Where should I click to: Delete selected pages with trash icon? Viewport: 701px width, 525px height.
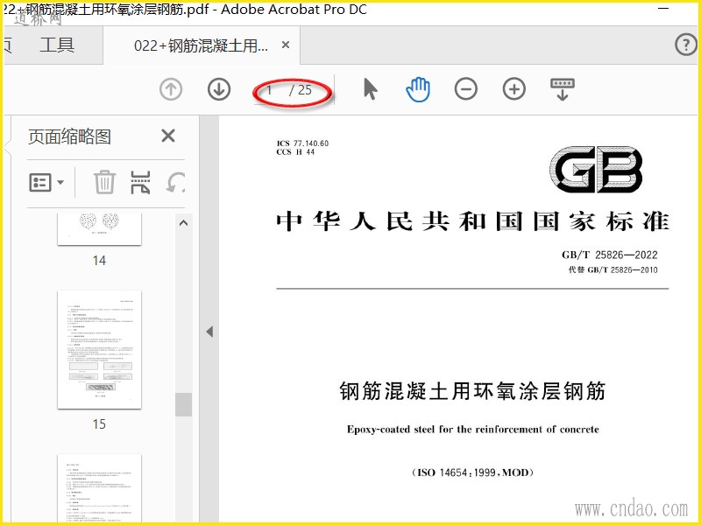click(x=104, y=182)
